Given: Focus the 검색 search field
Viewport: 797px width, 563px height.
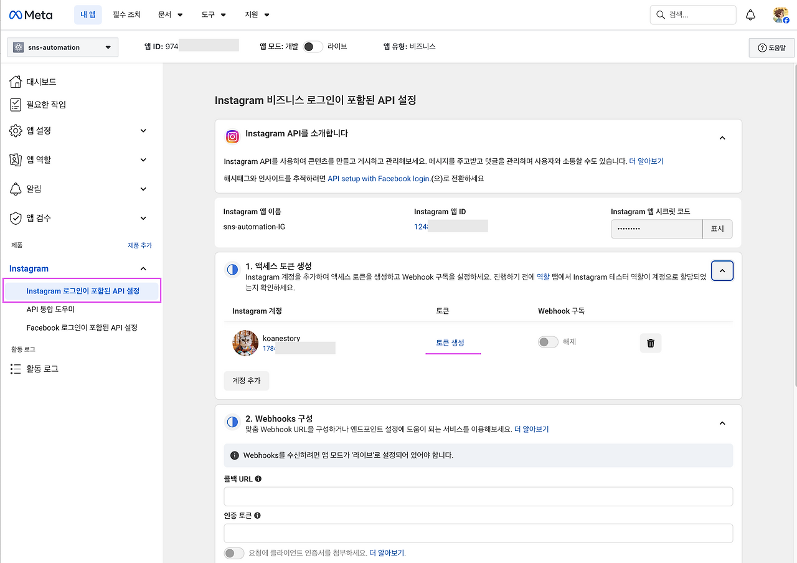Looking at the screenshot, I should coord(693,15).
